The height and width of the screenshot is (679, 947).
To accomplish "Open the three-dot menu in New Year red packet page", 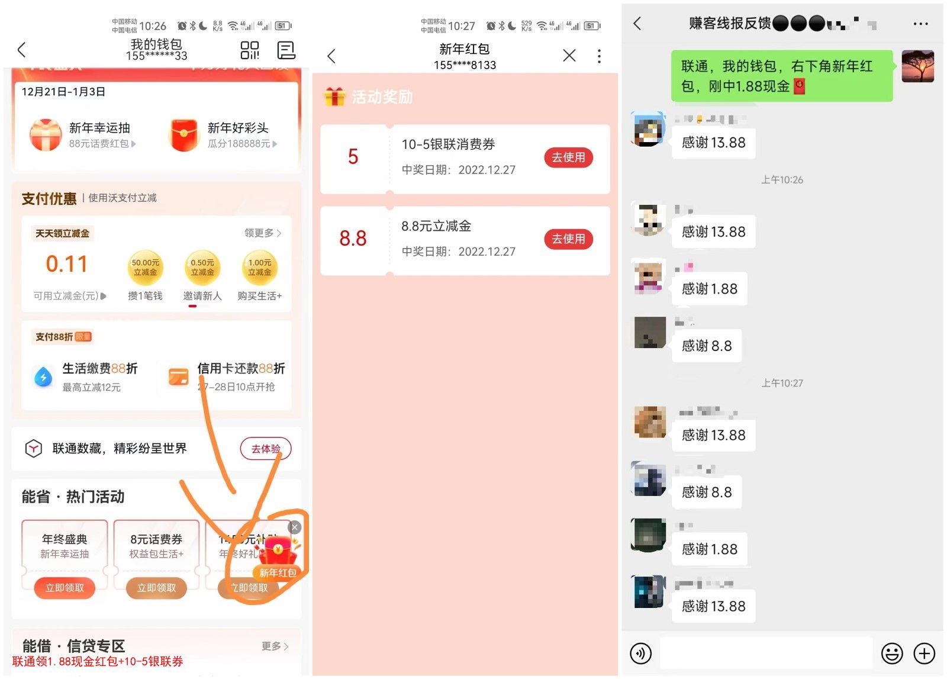I will tap(599, 56).
